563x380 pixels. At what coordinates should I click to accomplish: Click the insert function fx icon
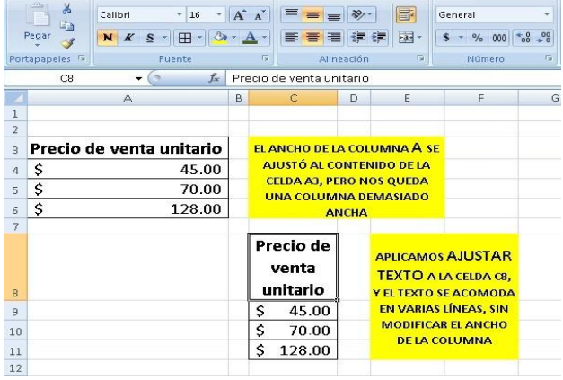(214, 78)
